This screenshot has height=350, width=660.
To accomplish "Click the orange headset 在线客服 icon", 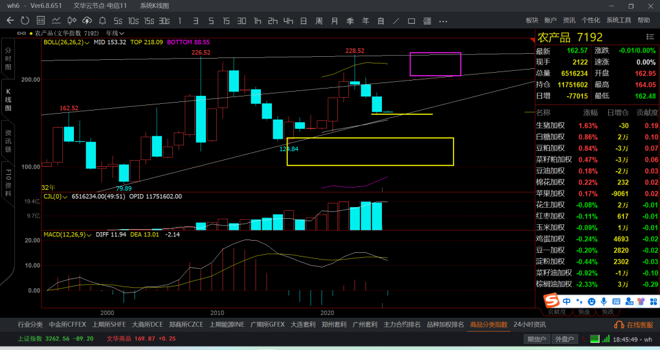I will pos(618,325).
